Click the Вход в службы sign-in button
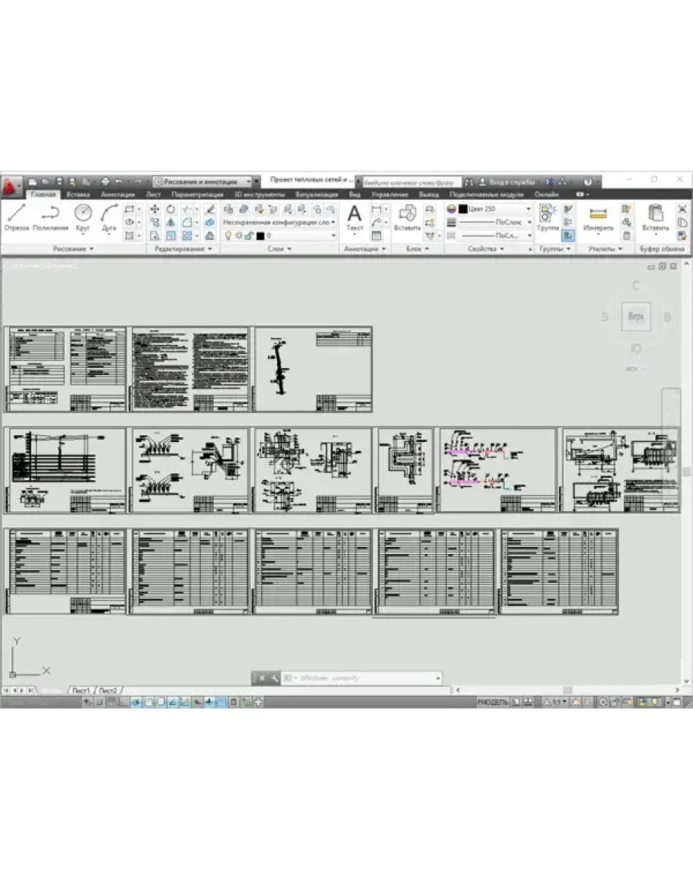The width and height of the screenshot is (693, 880). [x=511, y=182]
